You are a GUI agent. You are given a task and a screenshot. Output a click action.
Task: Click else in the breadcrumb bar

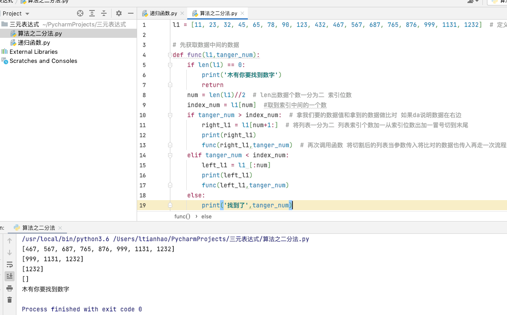(206, 216)
